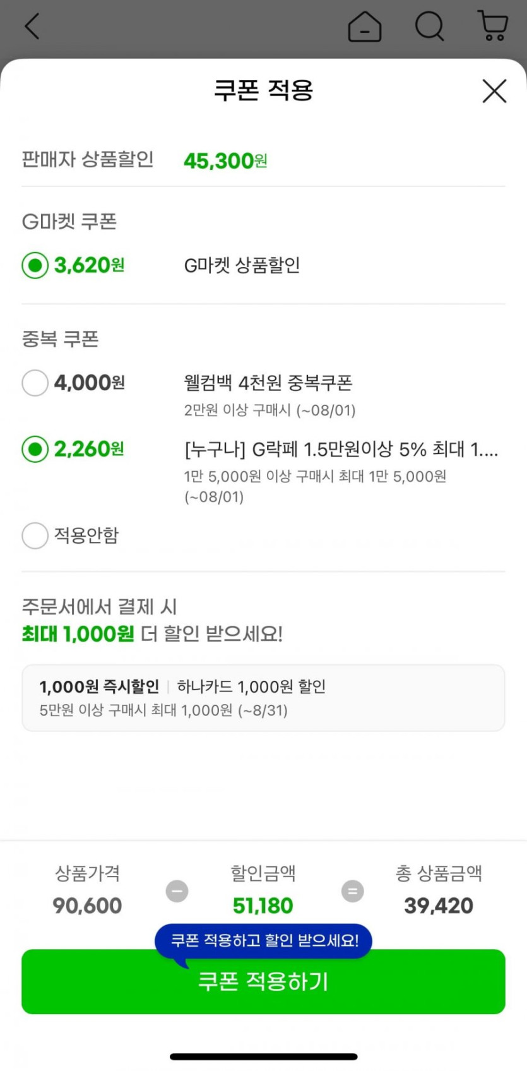Close the 쿠폰 적용 sheet

tap(494, 91)
